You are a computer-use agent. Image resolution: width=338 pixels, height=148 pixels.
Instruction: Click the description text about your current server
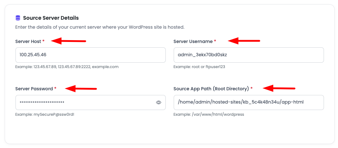pyautogui.click(x=100, y=27)
